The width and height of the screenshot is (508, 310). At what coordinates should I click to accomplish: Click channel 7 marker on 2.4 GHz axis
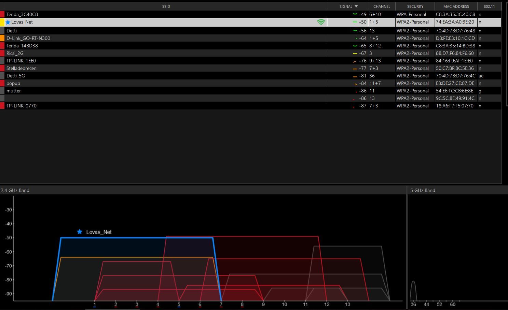tap(221, 305)
